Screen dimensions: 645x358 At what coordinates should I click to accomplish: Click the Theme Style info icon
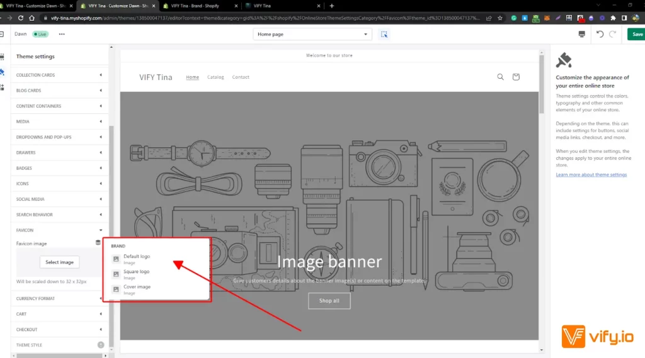101,345
